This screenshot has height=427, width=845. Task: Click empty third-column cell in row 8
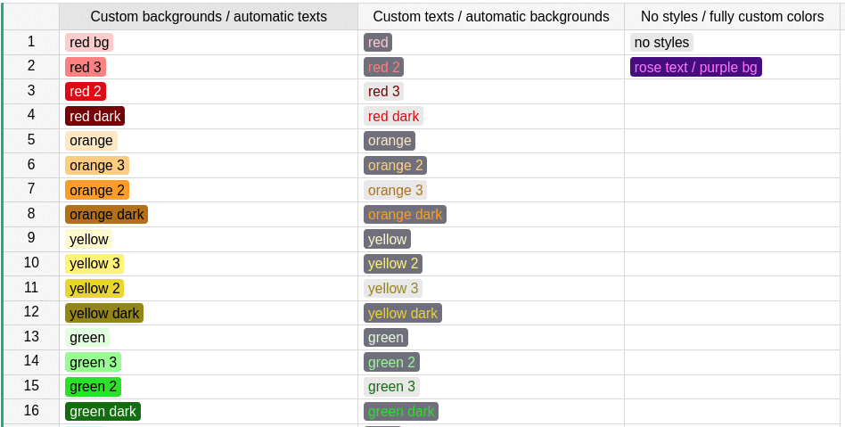coord(732,214)
